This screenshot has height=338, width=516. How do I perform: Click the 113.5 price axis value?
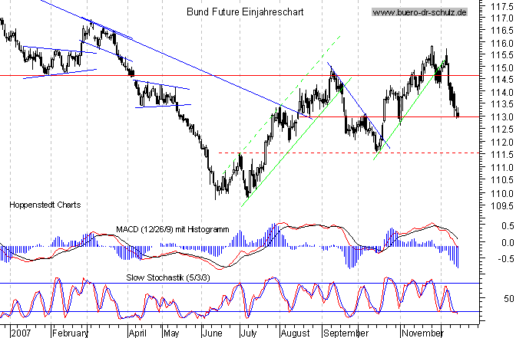point(502,104)
